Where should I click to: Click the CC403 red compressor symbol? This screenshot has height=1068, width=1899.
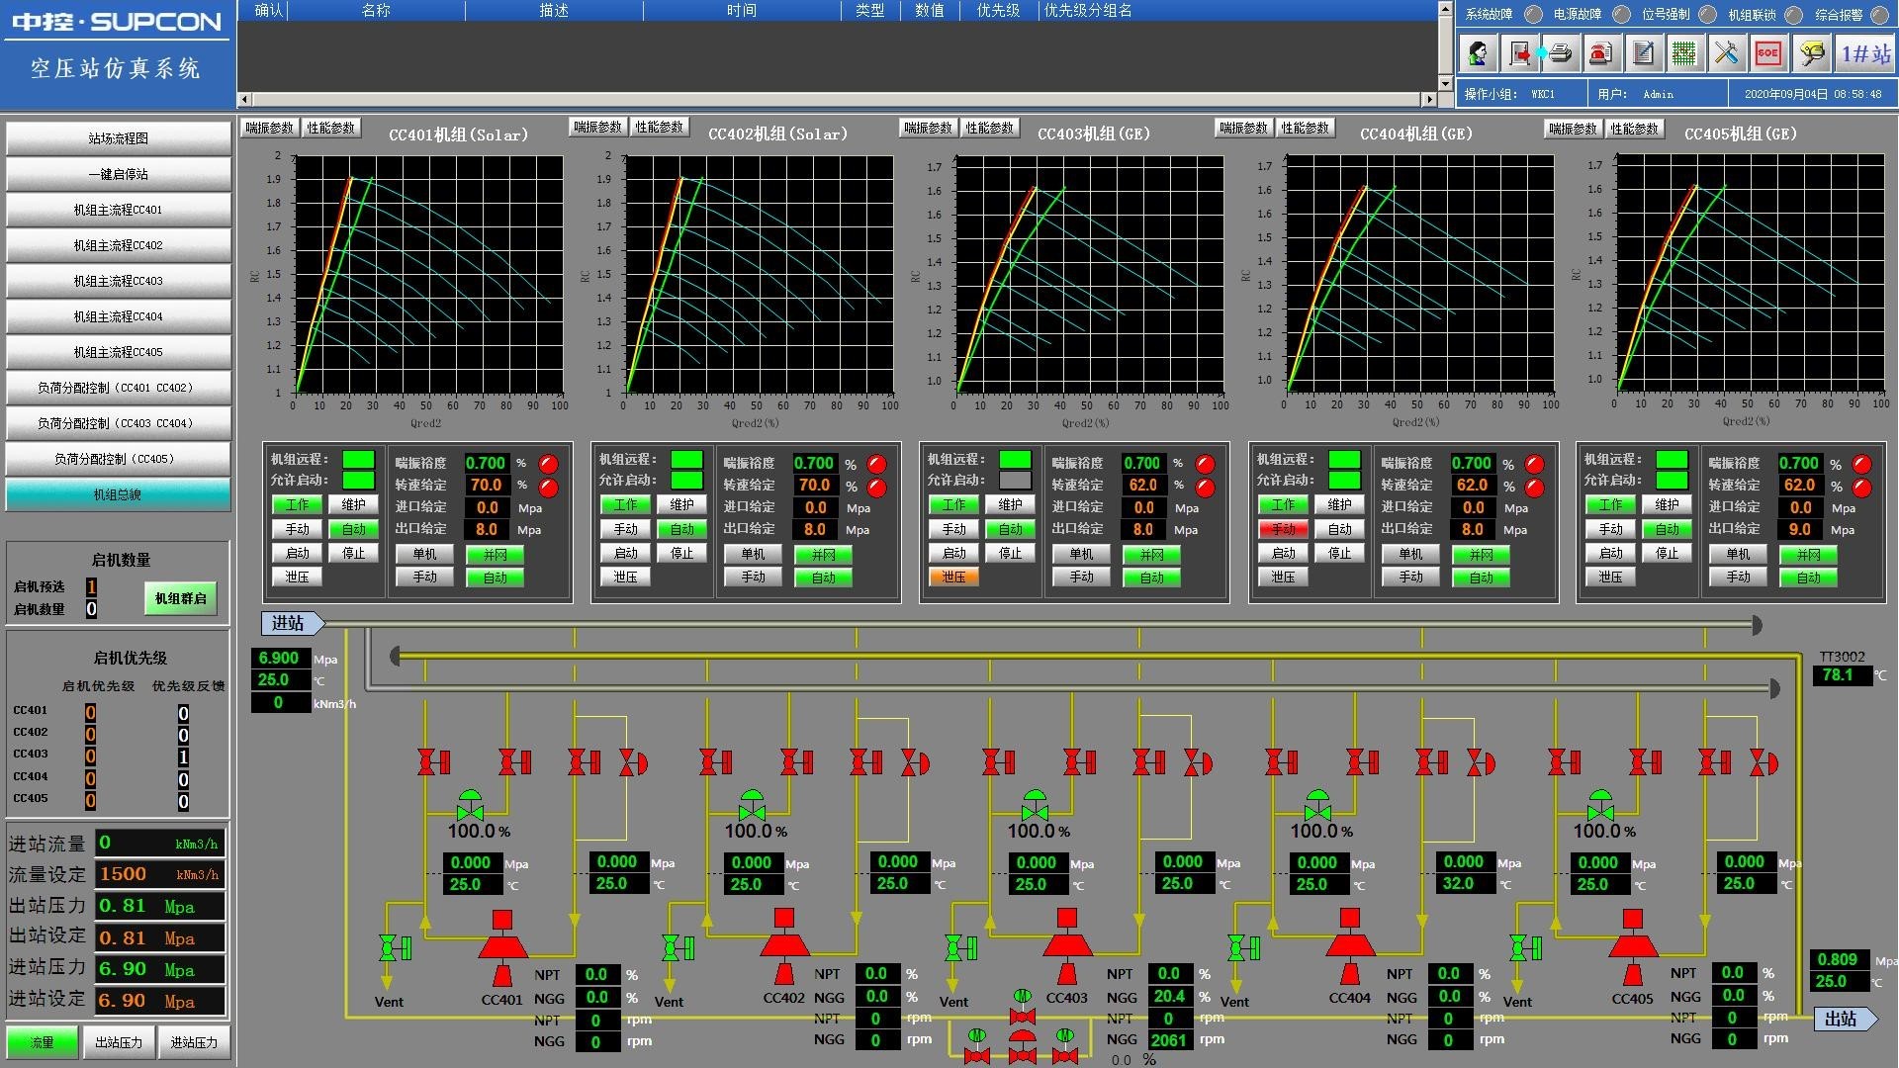tap(1067, 946)
